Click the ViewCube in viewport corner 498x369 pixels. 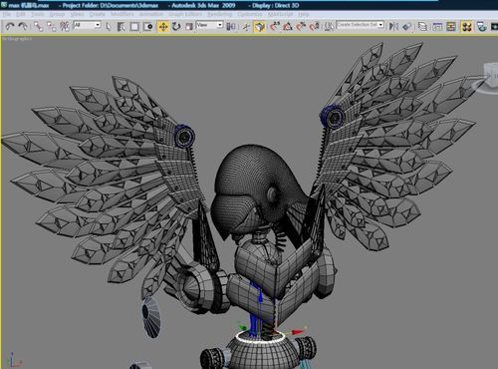click(x=490, y=77)
